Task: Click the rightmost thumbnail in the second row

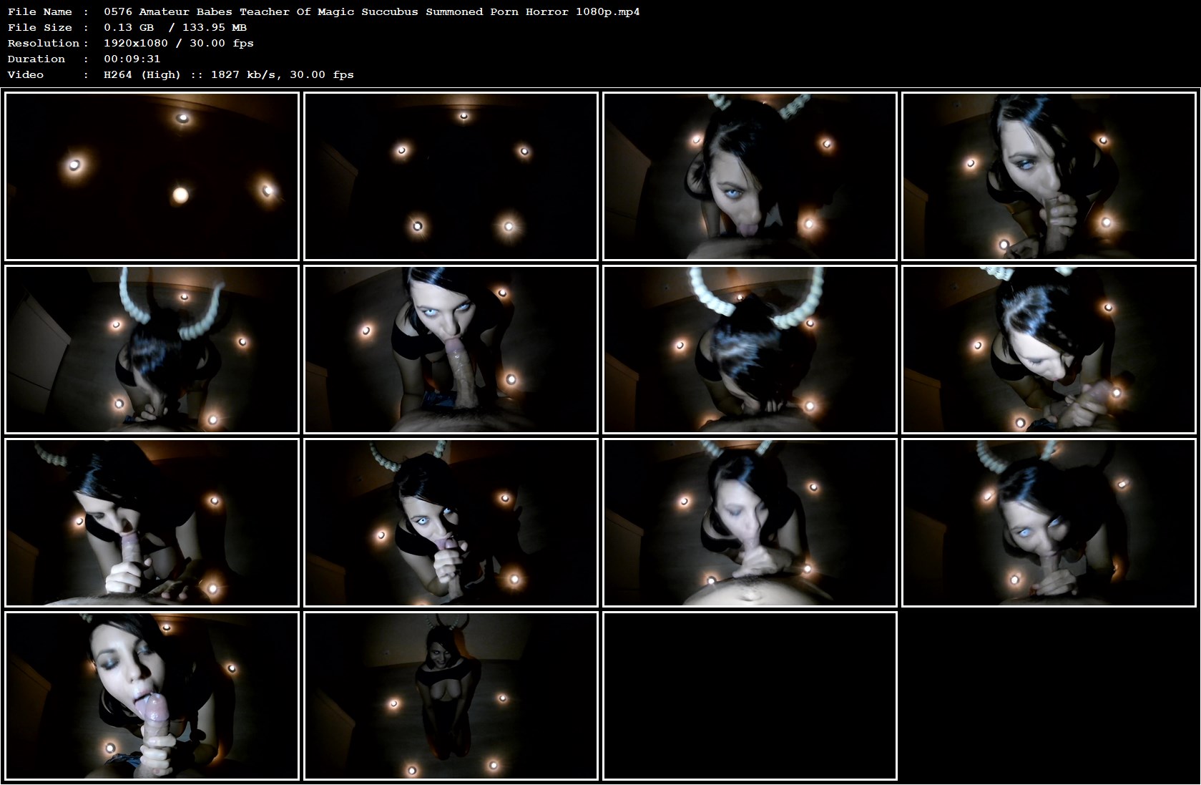Action: coord(1050,349)
